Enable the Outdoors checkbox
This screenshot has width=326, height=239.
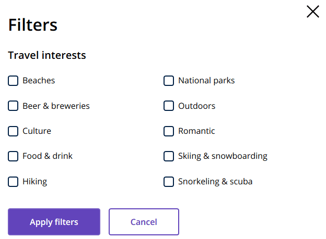(169, 106)
